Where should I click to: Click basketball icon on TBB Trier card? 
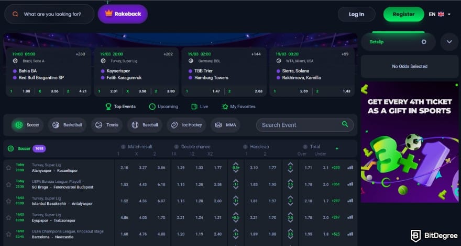(x=191, y=61)
